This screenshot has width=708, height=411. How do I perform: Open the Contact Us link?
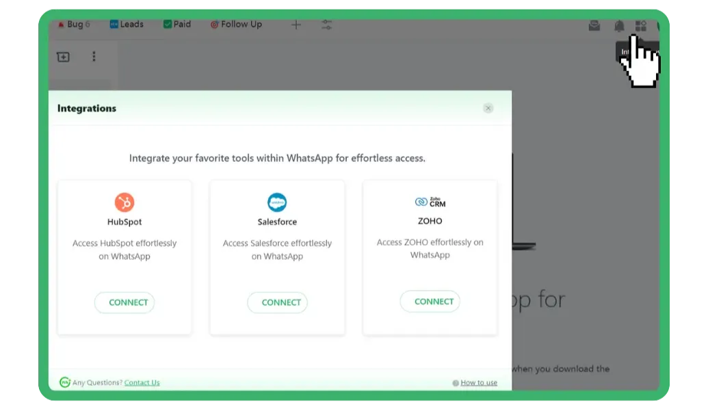[142, 382]
